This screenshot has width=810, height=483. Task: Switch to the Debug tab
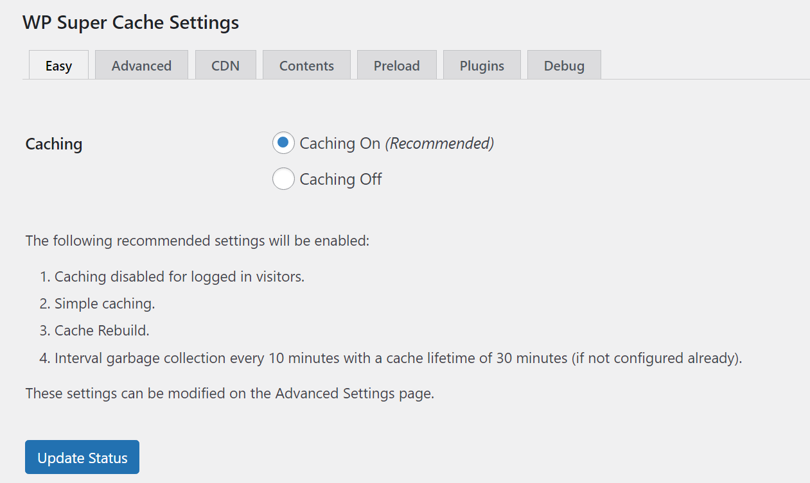pyautogui.click(x=564, y=65)
